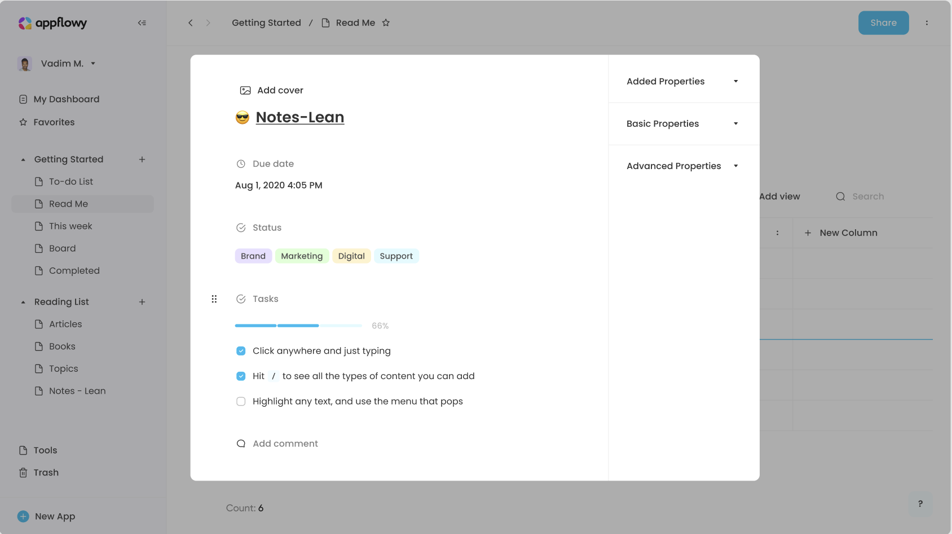Open Getting Started from the breadcrumb
This screenshot has width=952, height=534.
pos(266,23)
